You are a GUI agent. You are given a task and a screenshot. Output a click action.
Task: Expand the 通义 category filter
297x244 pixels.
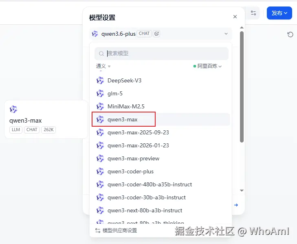[x=103, y=66]
